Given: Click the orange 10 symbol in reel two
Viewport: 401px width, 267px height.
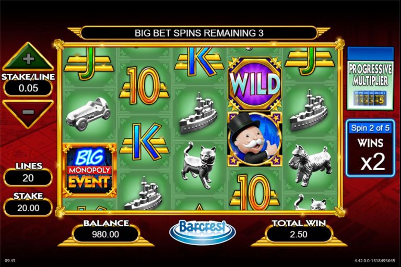Looking at the screenshot, I should [x=144, y=86].
